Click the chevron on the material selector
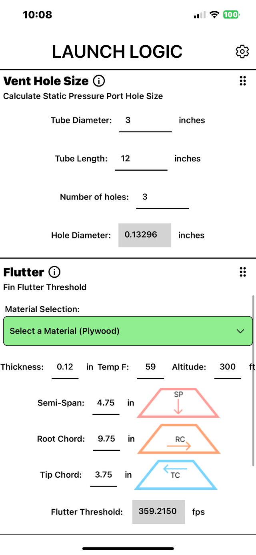 [x=240, y=331]
